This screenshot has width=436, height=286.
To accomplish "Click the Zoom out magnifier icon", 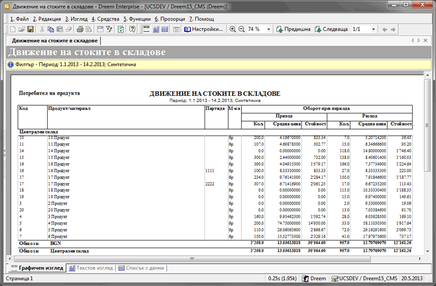I will 241,29.
